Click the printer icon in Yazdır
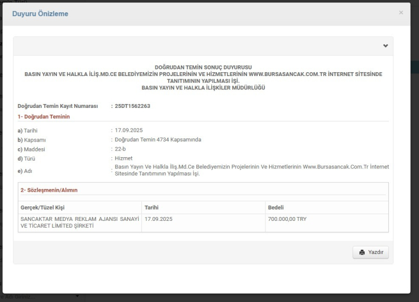This screenshot has height=302, width=419. 362,252
